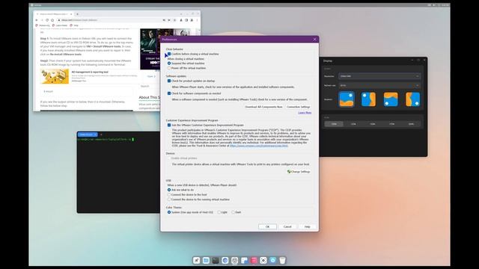
Task: Select Suspend the virtual machine option
Action: point(169,64)
